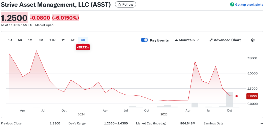Toggle the Key Events switch
The image size is (266, 127).
144,40
